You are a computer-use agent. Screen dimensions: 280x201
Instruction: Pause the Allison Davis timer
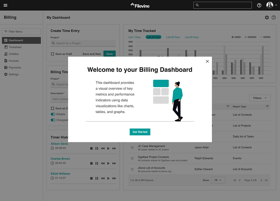(97, 148)
